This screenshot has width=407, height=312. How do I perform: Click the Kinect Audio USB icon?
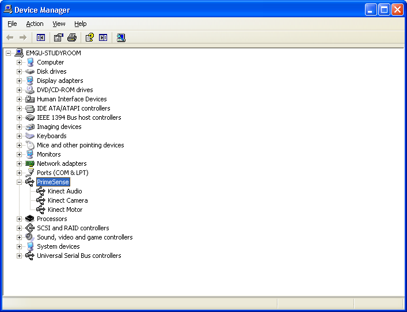pos(41,191)
